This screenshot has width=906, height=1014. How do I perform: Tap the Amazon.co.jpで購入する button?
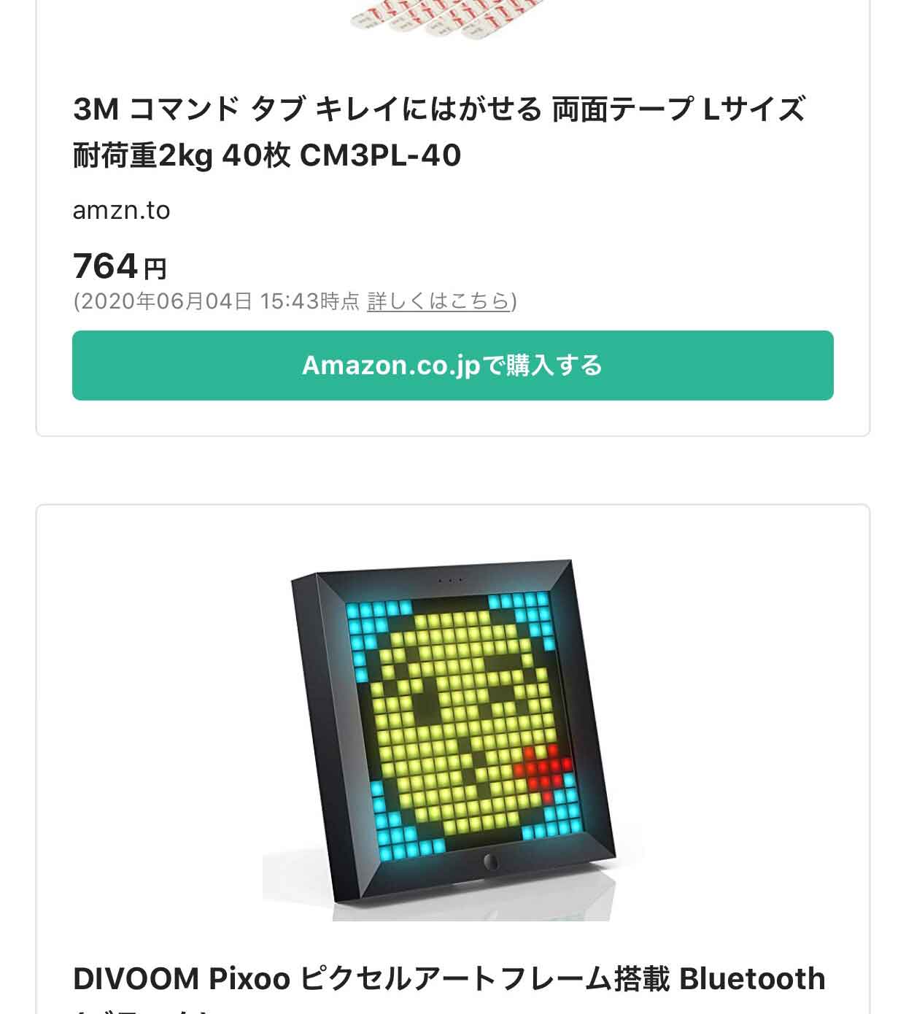(452, 365)
